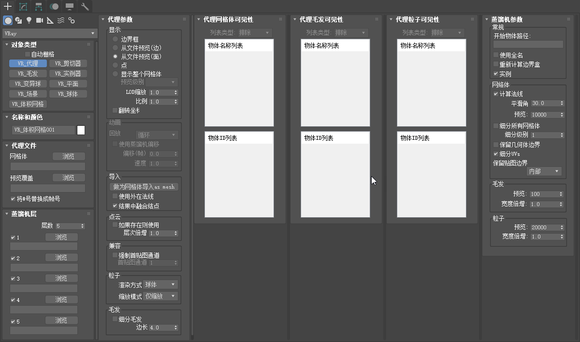Open the 缩放模式 仅缩放 dropdown
The width and height of the screenshot is (580, 342).
click(x=160, y=296)
